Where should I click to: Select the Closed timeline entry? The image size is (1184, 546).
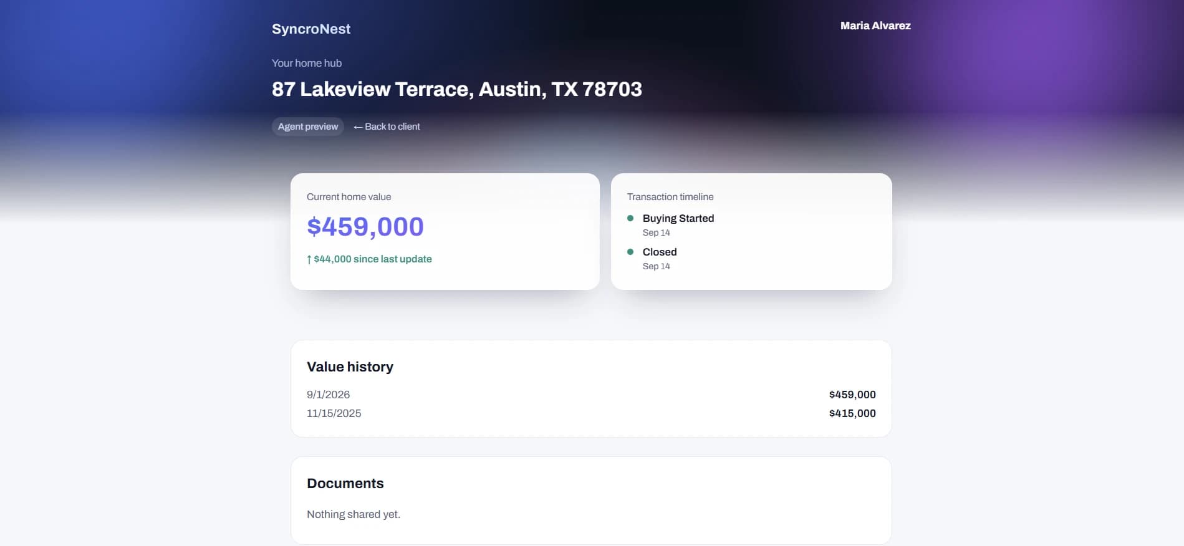(x=660, y=258)
